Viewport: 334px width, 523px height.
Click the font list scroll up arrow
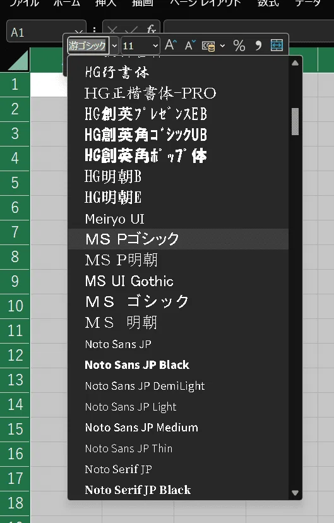[295, 63]
